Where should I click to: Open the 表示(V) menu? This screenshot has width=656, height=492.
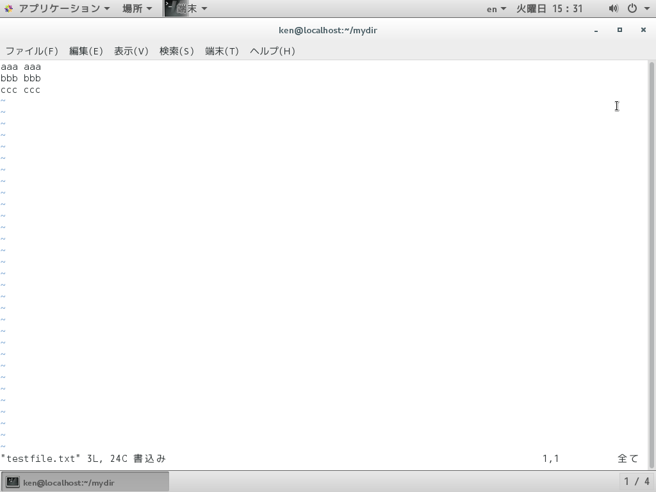click(x=131, y=51)
